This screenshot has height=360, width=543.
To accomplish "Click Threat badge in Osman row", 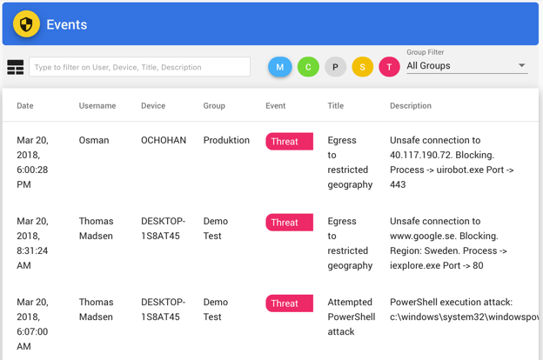I will (289, 141).
